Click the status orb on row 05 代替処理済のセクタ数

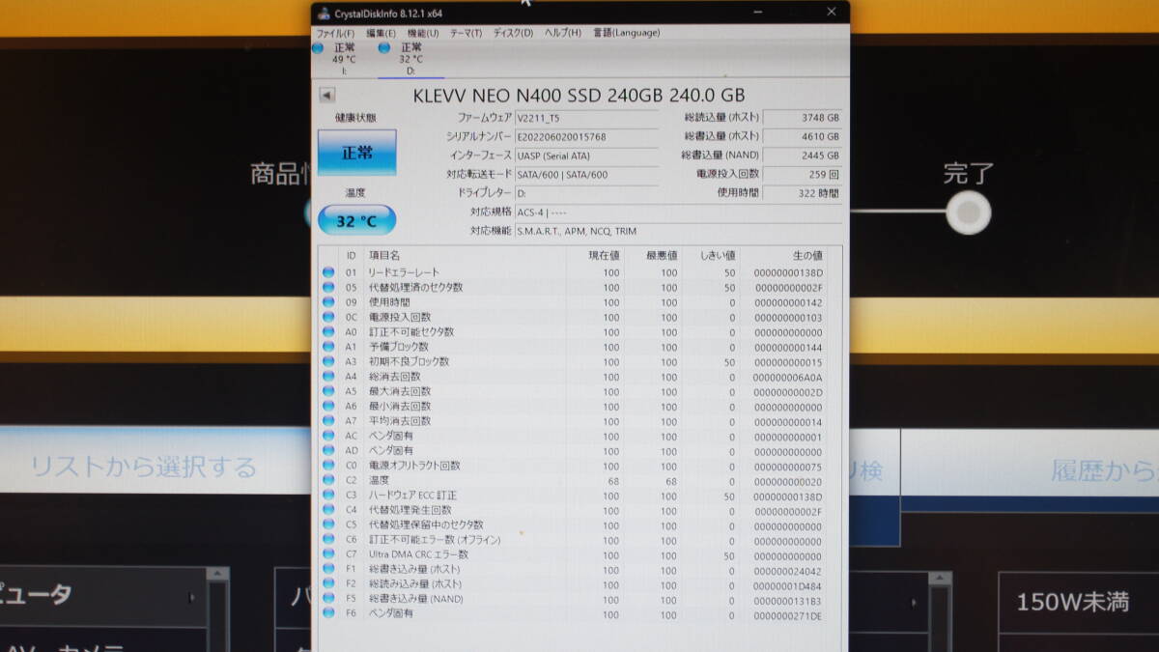coord(328,288)
